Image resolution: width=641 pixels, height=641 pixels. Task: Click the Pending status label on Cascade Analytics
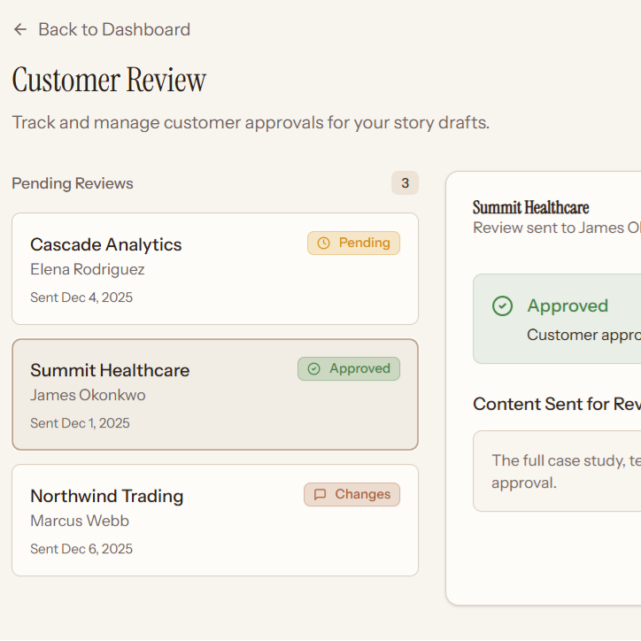(x=364, y=243)
